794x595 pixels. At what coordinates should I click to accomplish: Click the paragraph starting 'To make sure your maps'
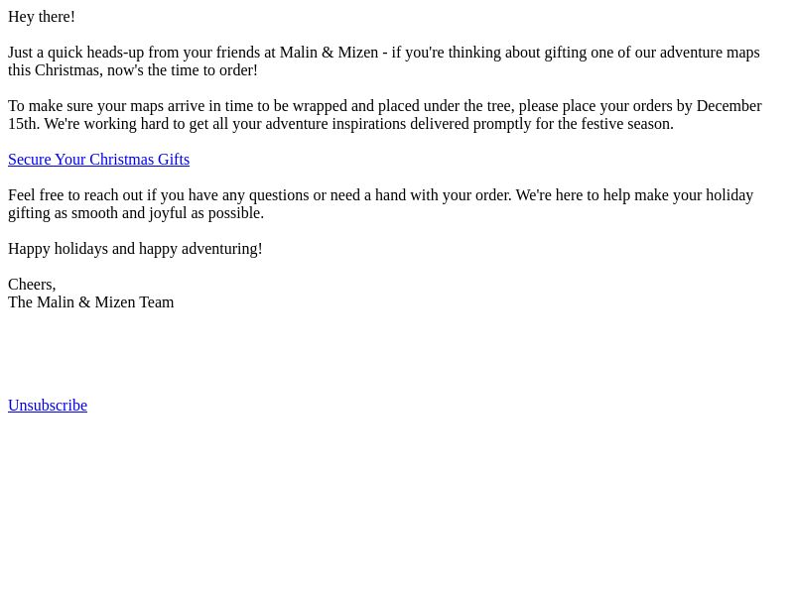(x=385, y=115)
